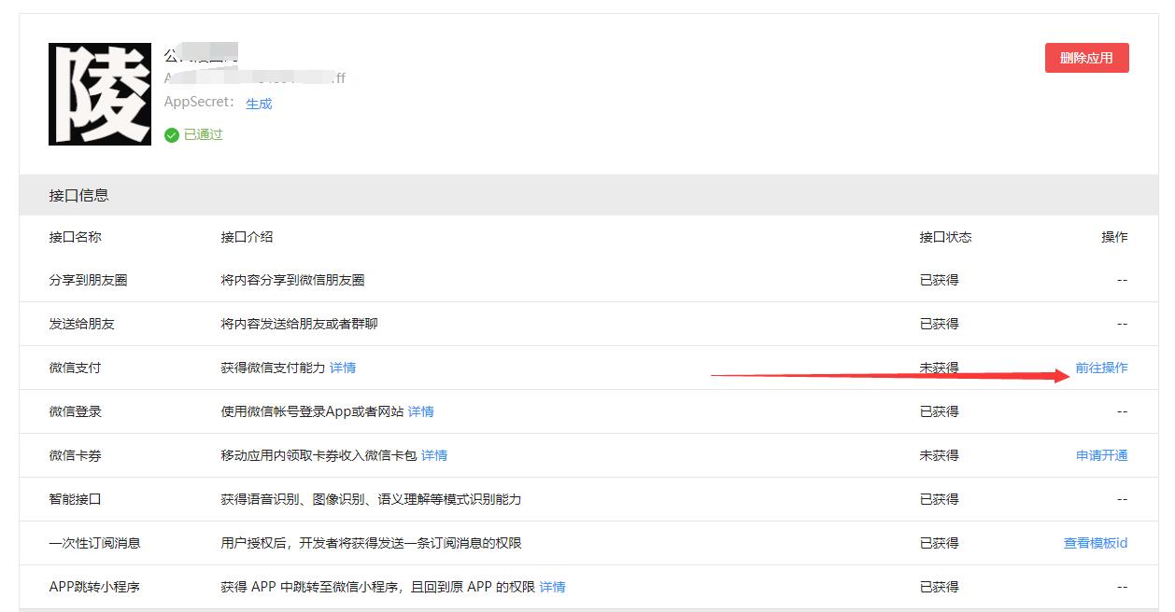Click the red 删除应用 button
This screenshot has height=612, width=1175.
(x=1086, y=58)
